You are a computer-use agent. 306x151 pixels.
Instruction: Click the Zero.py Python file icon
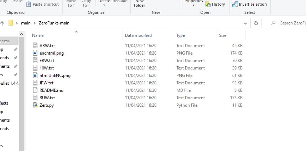35,105
